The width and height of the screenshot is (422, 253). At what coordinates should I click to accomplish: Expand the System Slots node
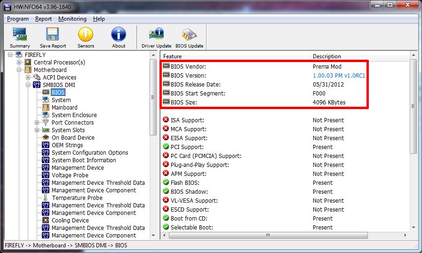(37, 130)
